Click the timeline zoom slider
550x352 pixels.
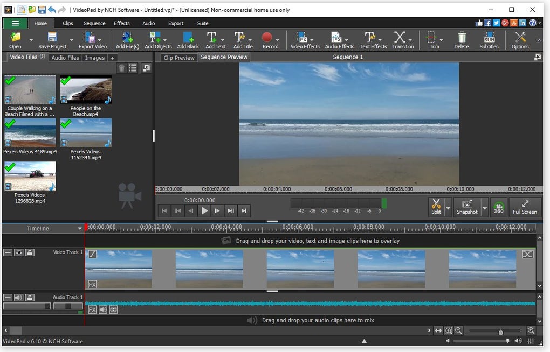click(500, 331)
